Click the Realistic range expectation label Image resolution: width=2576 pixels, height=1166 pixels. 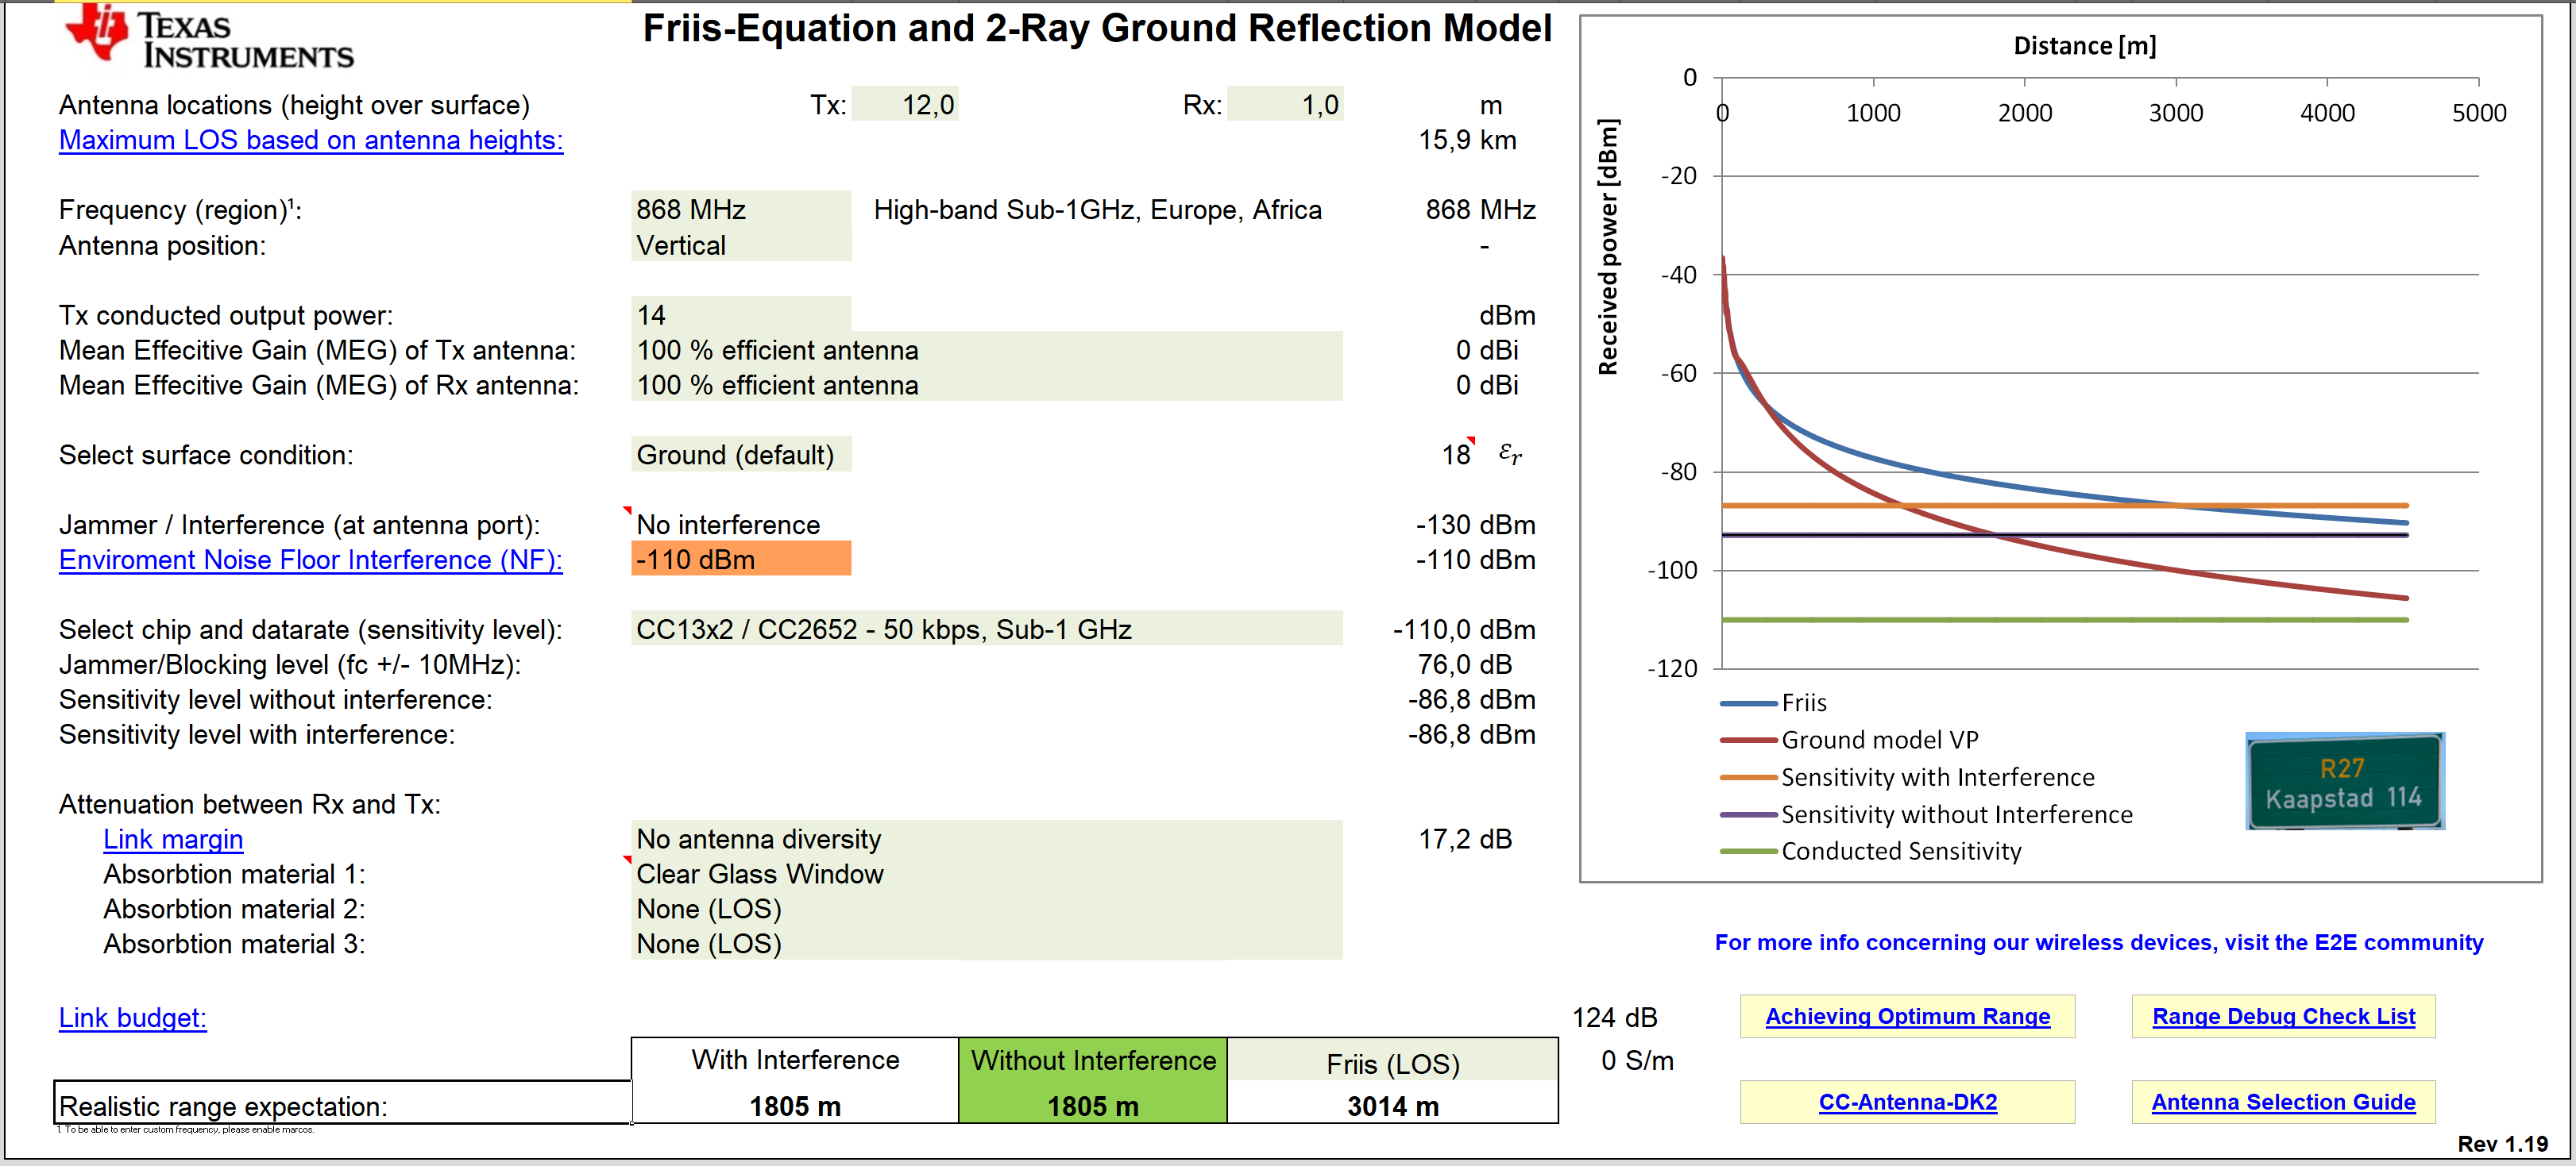pos(223,1106)
